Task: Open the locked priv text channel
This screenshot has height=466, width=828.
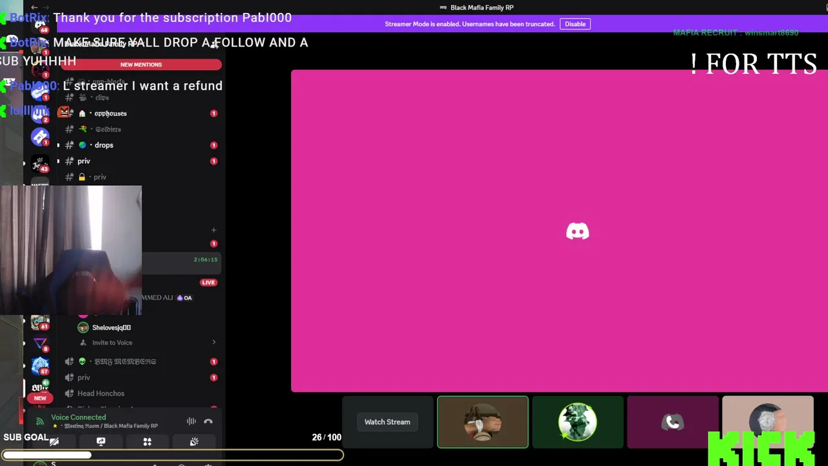Action: click(141, 177)
